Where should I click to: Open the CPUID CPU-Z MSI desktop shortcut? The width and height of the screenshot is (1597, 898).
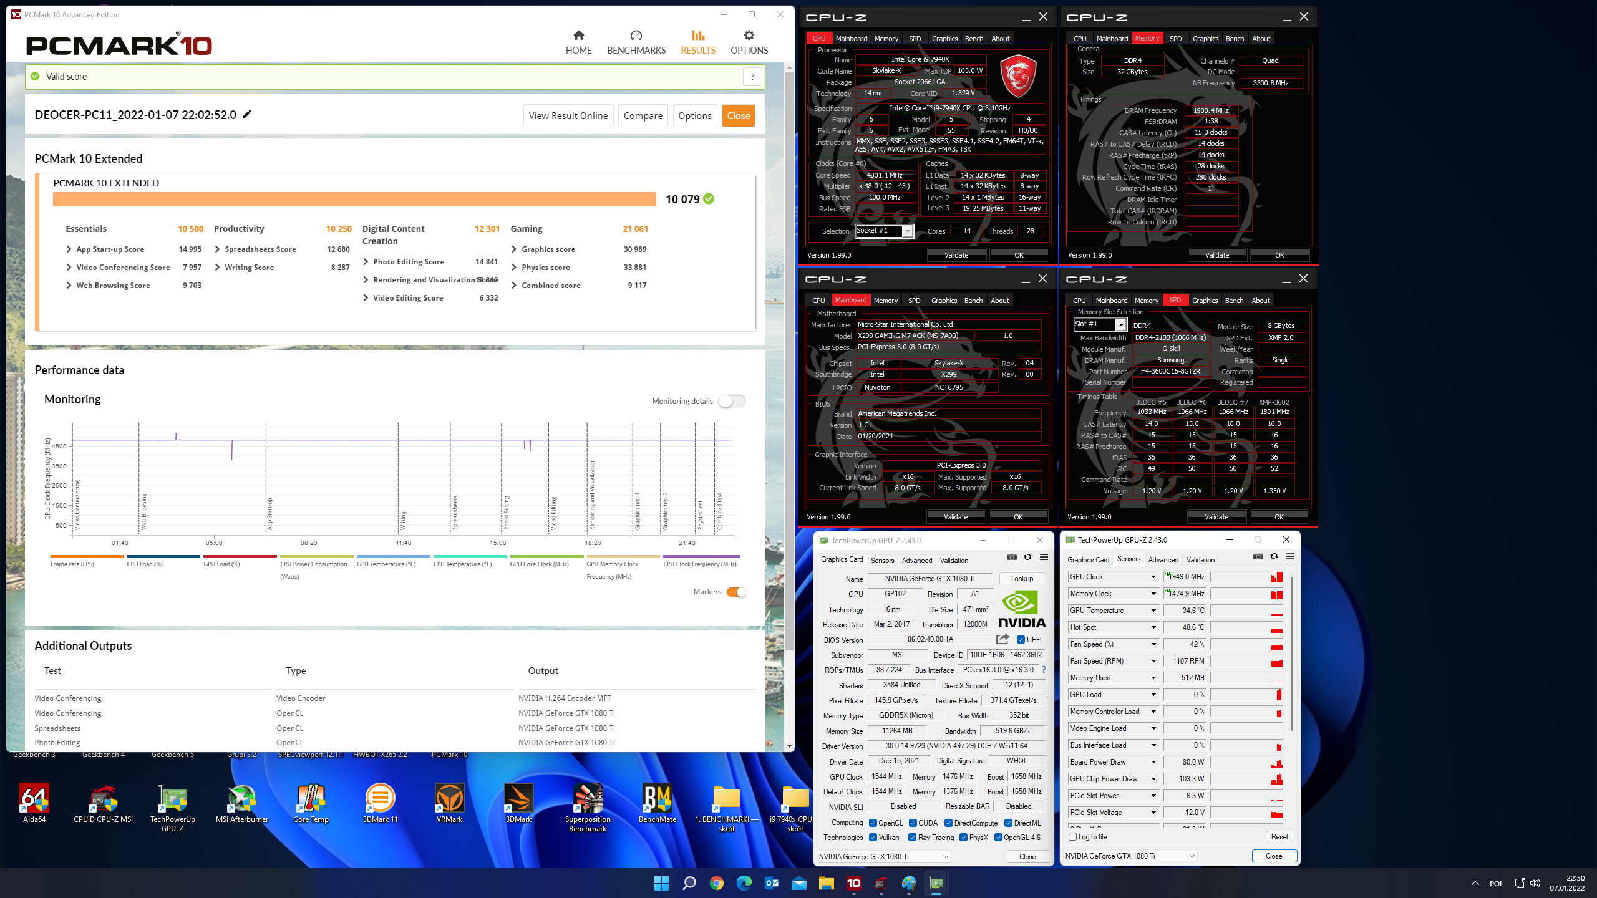pyautogui.click(x=103, y=803)
